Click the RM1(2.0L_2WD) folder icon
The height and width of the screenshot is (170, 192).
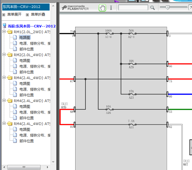click(10, 32)
